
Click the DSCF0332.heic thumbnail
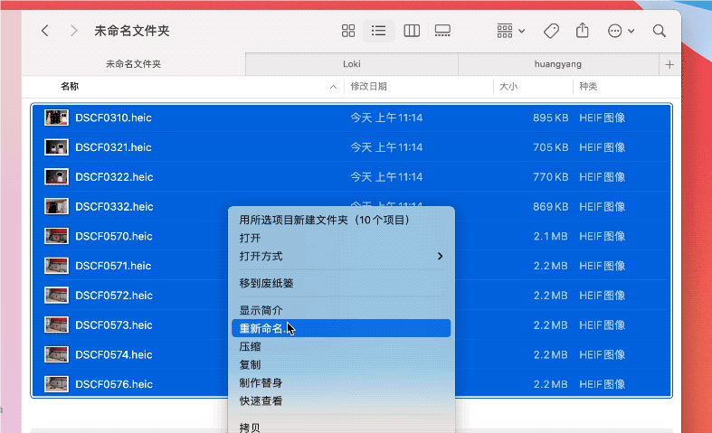pyautogui.click(x=56, y=206)
